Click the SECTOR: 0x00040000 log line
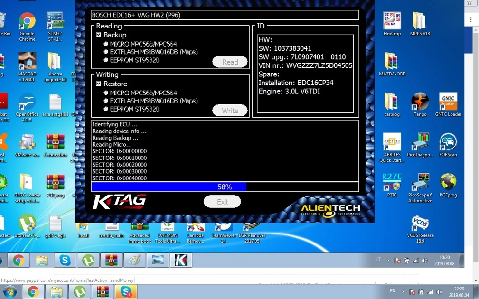 (x=120, y=178)
